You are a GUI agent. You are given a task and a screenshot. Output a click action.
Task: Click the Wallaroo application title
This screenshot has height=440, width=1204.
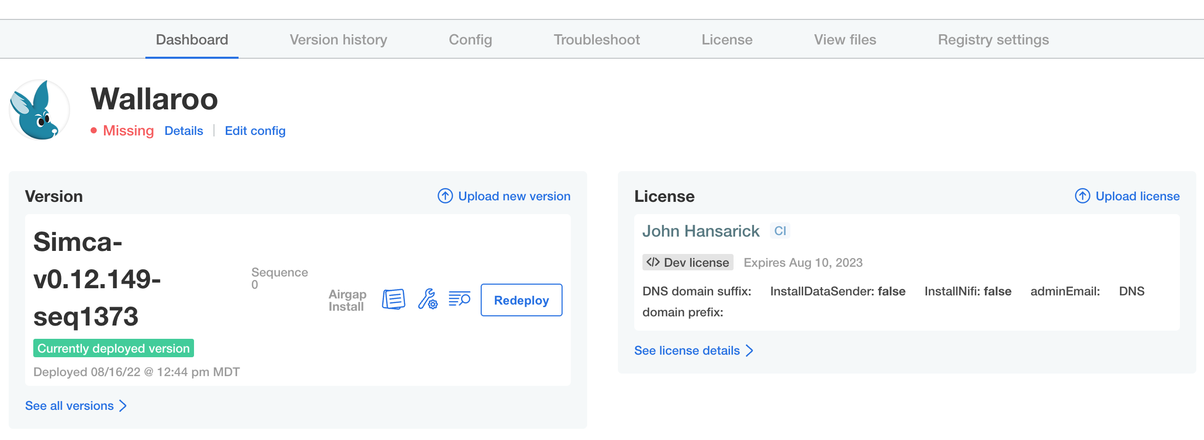154,99
